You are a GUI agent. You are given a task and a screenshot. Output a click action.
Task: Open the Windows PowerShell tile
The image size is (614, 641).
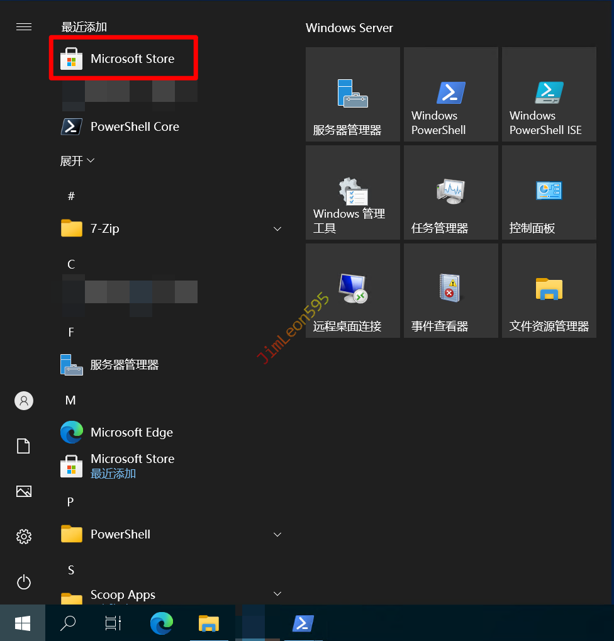[451, 94]
